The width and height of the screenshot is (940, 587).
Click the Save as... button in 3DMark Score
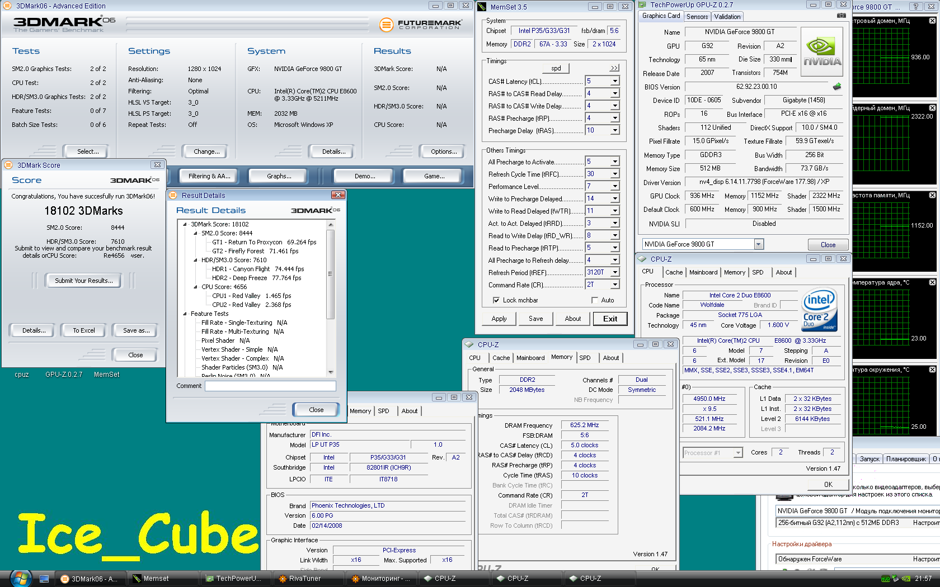[137, 330]
